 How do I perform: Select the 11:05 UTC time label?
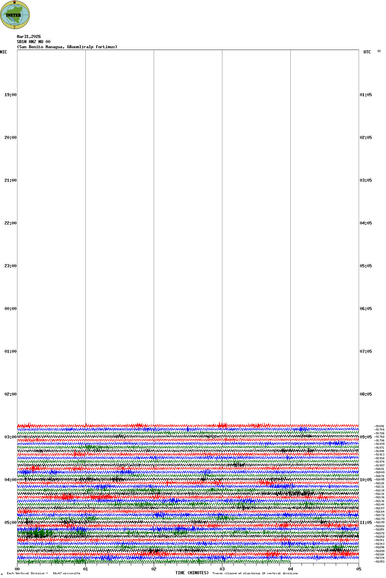[366, 523]
